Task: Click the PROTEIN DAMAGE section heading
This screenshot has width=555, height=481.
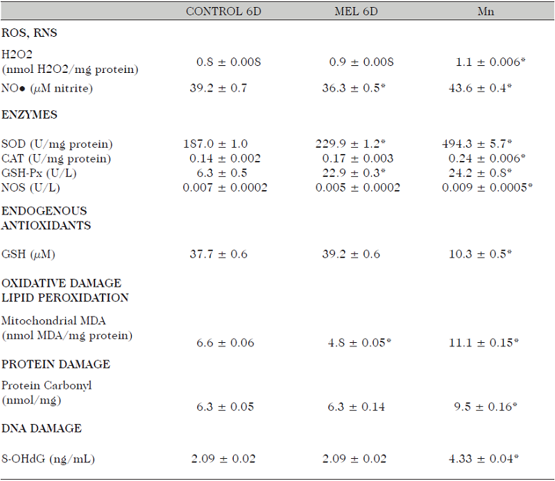Action: coord(55,364)
